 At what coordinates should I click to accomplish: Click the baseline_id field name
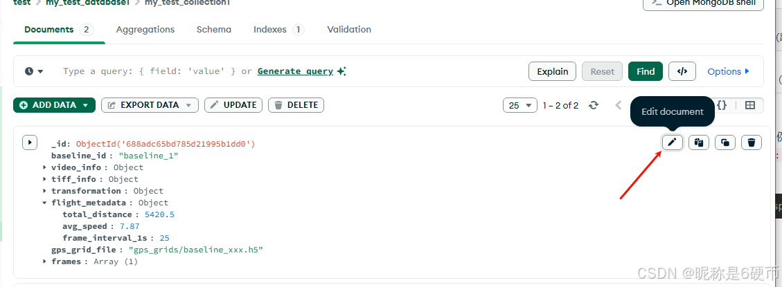[x=80, y=156]
